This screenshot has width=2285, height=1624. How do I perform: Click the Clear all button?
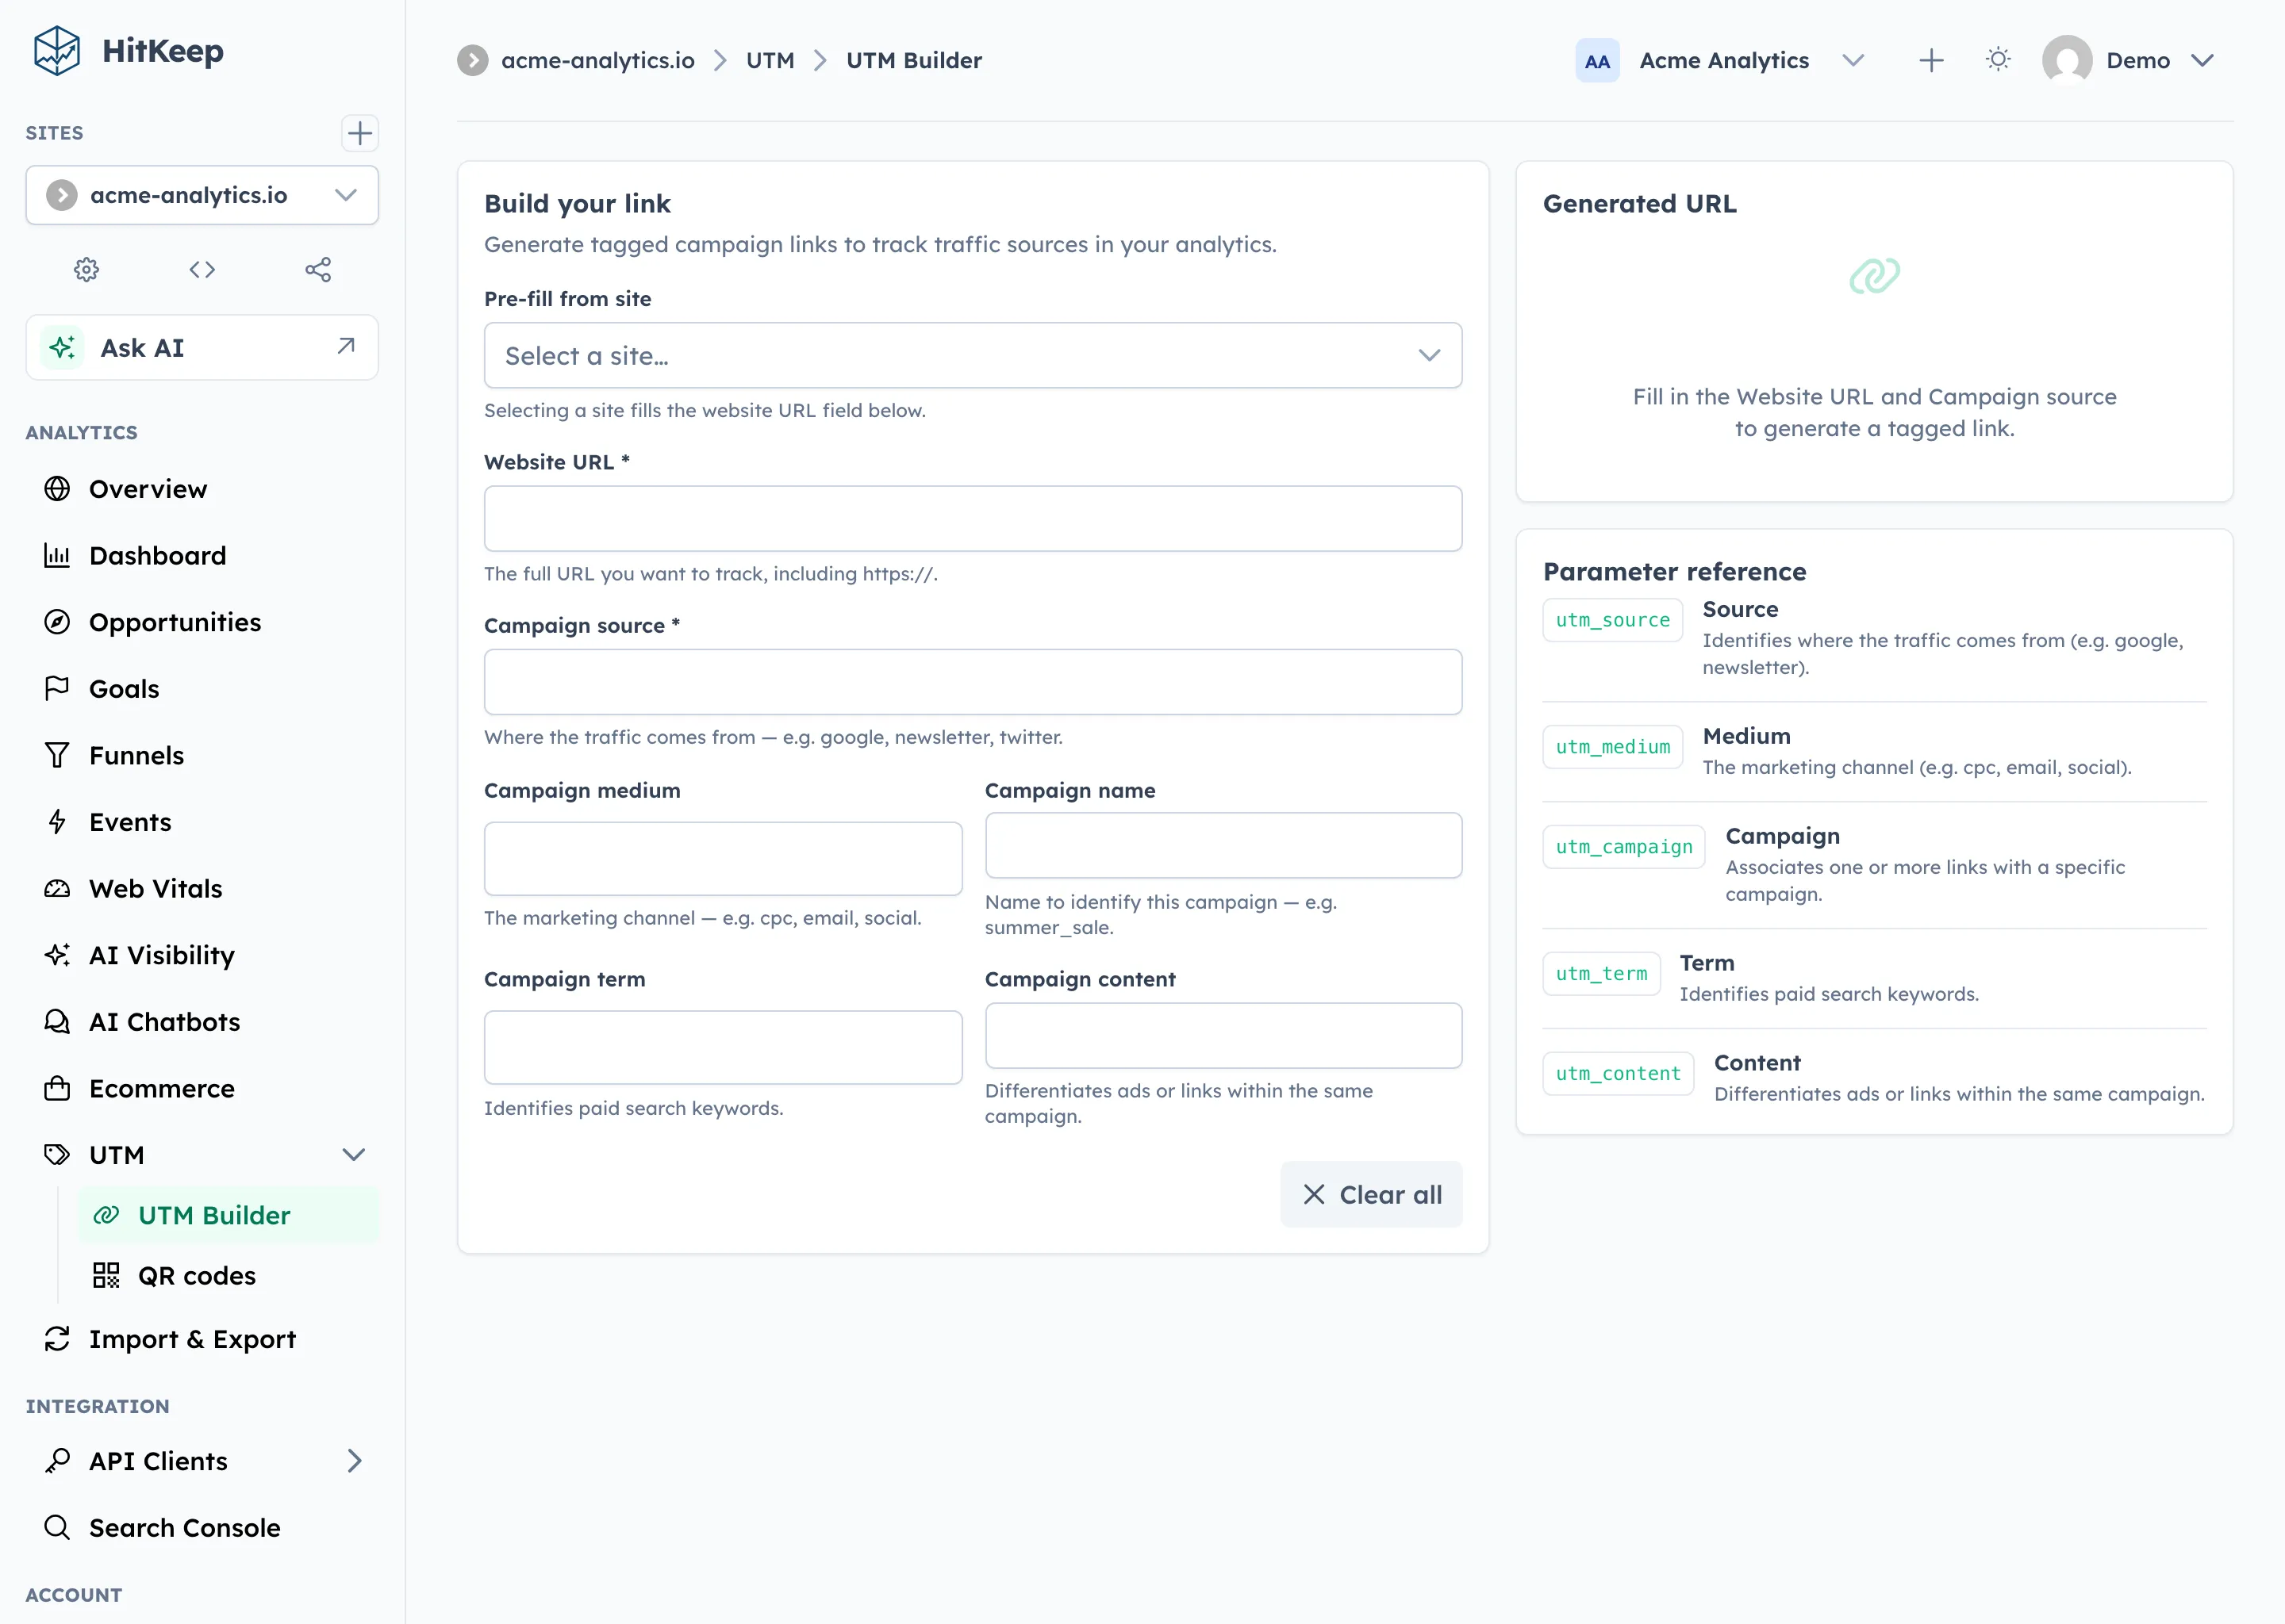[1370, 1194]
